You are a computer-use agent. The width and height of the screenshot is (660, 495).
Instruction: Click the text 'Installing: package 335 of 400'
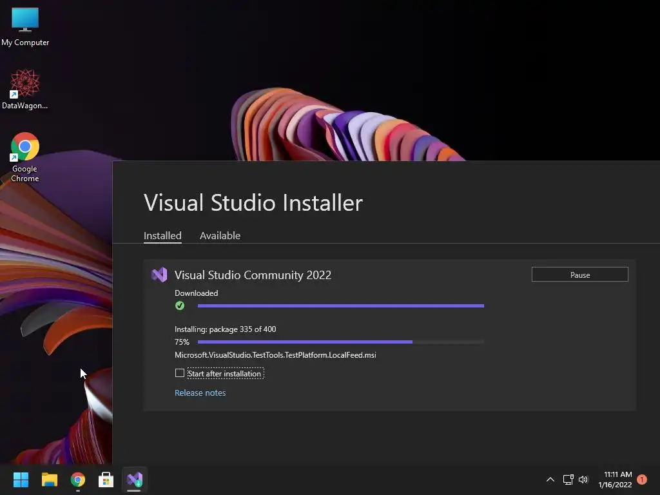click(x=226, y=329)
